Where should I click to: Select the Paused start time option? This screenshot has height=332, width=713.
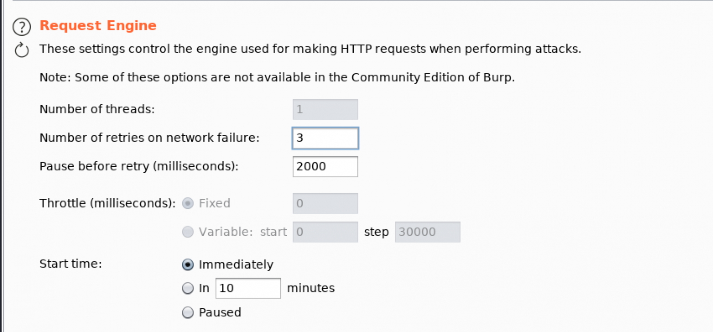pyautogui.click(x=188, y=312)
